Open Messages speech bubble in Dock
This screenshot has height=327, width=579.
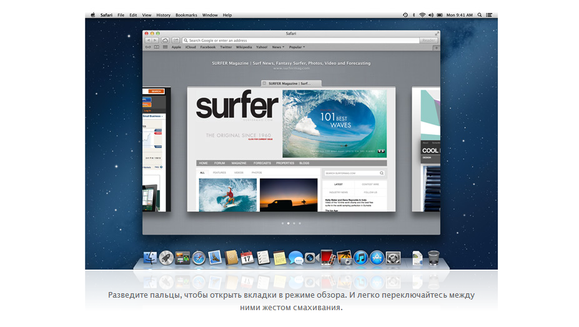click(296, 258)
